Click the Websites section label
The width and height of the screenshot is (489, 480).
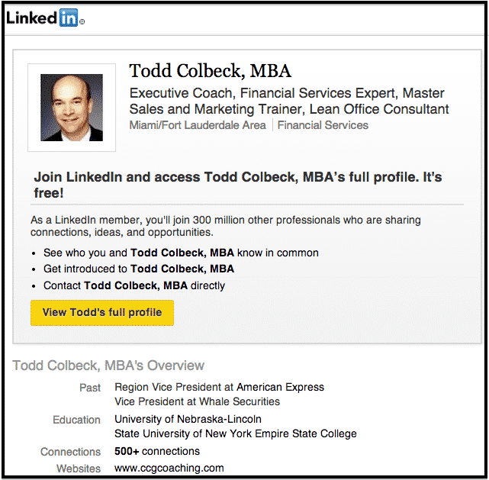[x=79, y=468]
